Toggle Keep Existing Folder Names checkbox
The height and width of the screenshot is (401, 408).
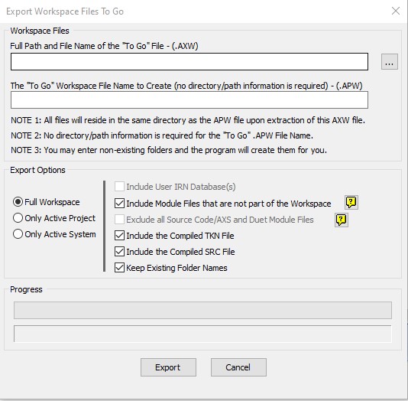[x=119, y=268]
